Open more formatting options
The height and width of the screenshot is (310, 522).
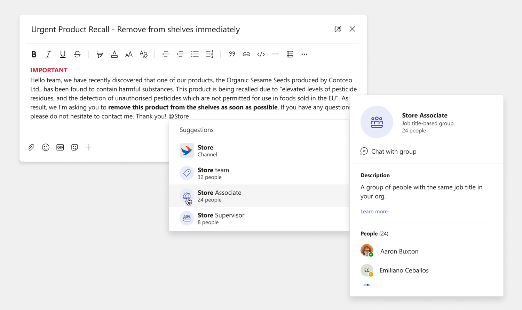tap(304, 54)
